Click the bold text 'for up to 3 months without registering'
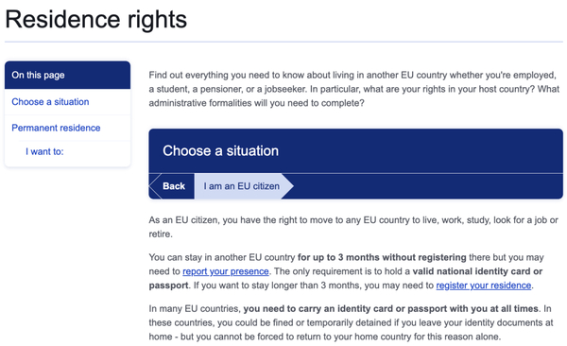This screenshot has height=346, width=567. [382, 257]
